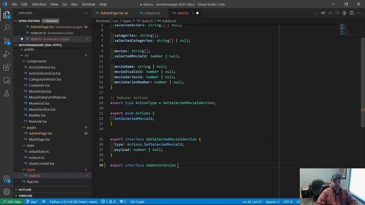This screenshot has width=365, height=205.
Task: Open the Remote Explorer icon
Action: [x=6, y=80]
